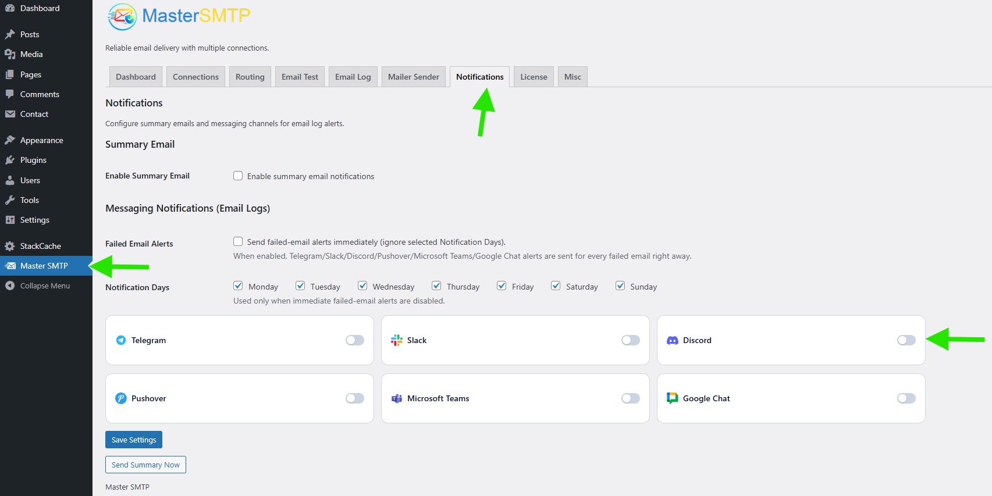This screenshot has width=992, height=496.
Task: Click the Google Chat icon
Action: pos(673,398)
